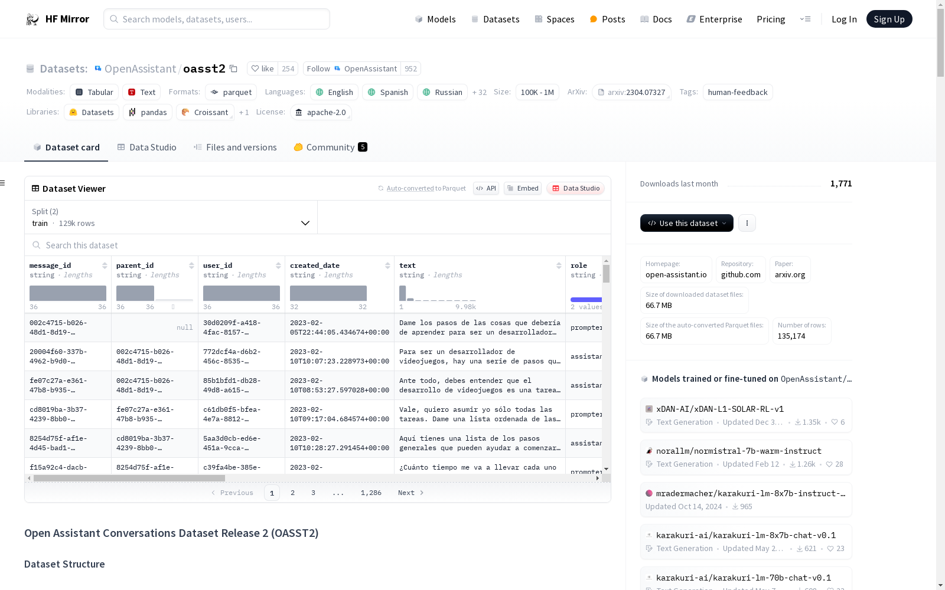Click the Tabular modality tag
Viewport: 945px width, 590px height.
94,92
